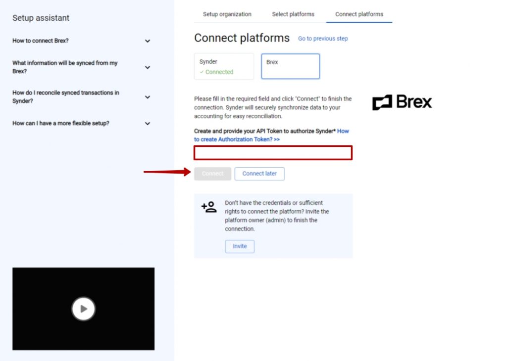Click the greyed-out Connect button
The image size is (507, 361).
click(x=212, y=174)
